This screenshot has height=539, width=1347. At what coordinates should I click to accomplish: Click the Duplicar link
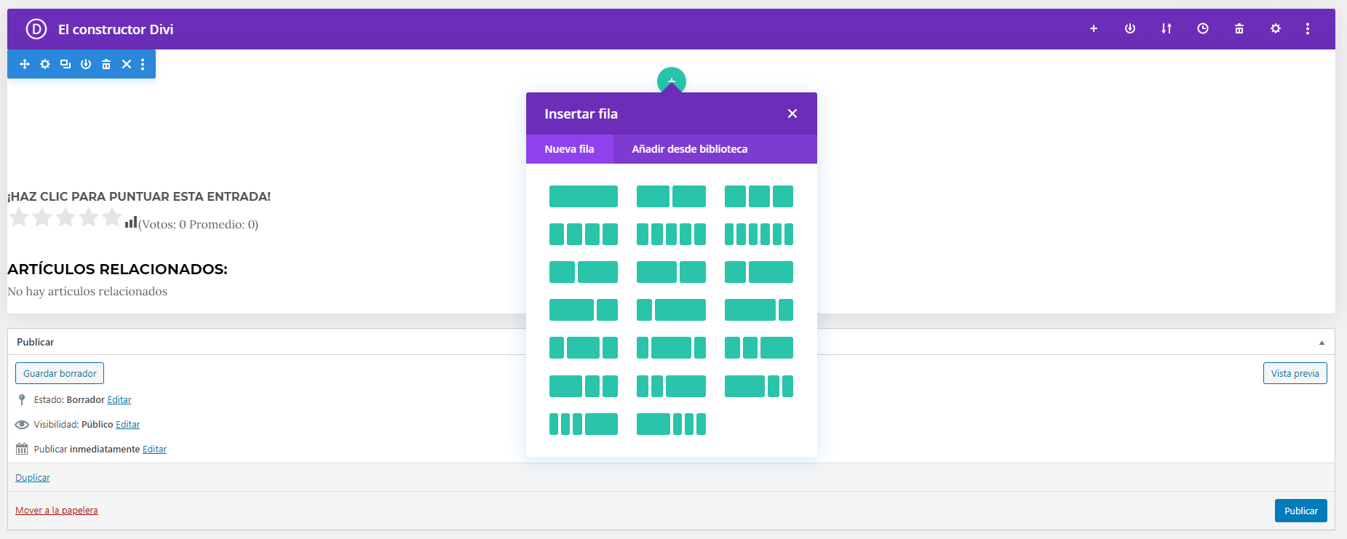coord(33,478)
